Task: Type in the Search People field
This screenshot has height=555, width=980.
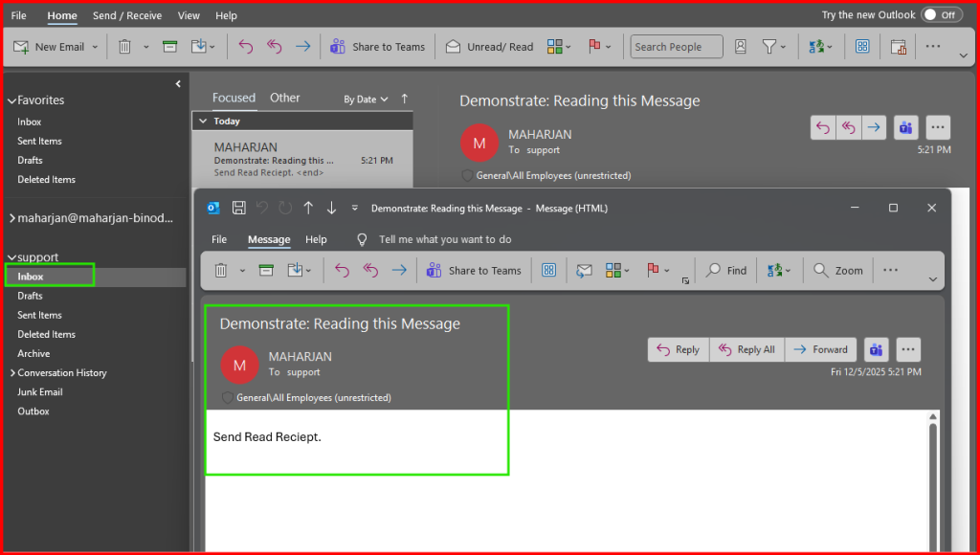Action: [x=676, y=47]
